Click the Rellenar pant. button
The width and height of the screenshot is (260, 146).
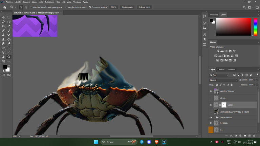[x=144, y=7]
